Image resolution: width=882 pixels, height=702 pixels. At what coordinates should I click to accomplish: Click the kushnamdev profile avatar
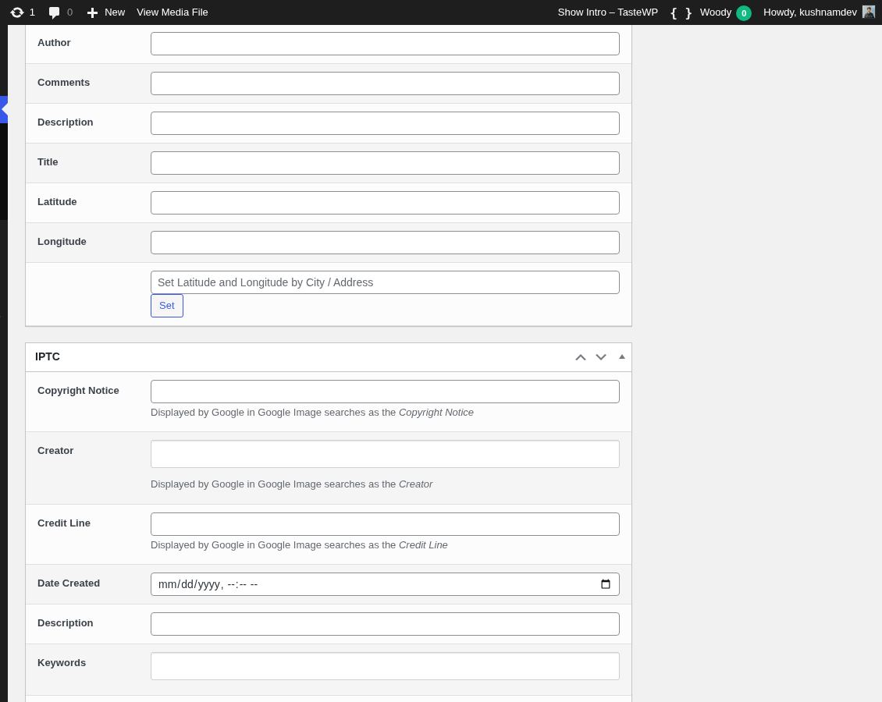(x=868, y=12)
